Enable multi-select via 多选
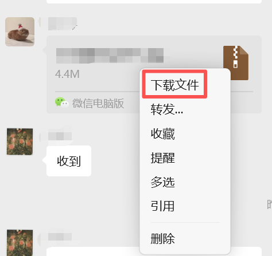The image size is (272, 256). click(x=163, y=182)
